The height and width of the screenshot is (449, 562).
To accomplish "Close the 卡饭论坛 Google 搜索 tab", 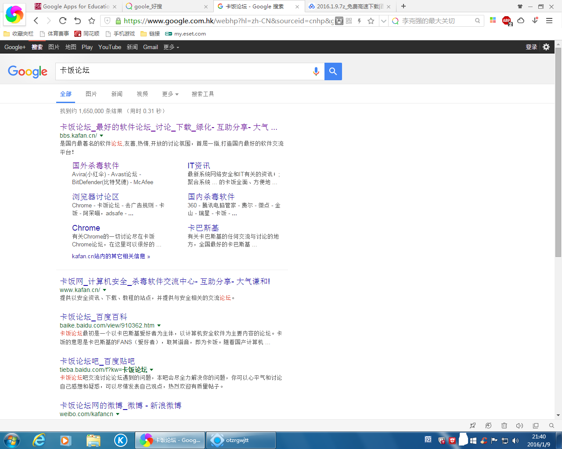I will point(297,7).
